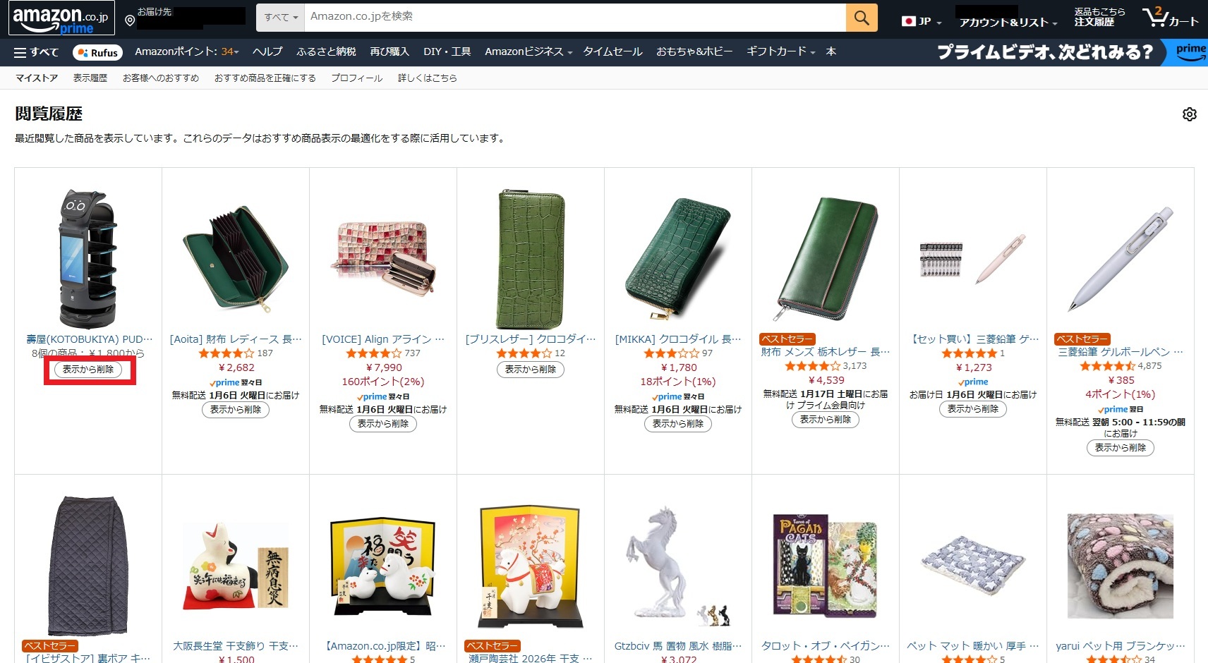Select おすすめ商品を正確にする tab

point(265,78)
